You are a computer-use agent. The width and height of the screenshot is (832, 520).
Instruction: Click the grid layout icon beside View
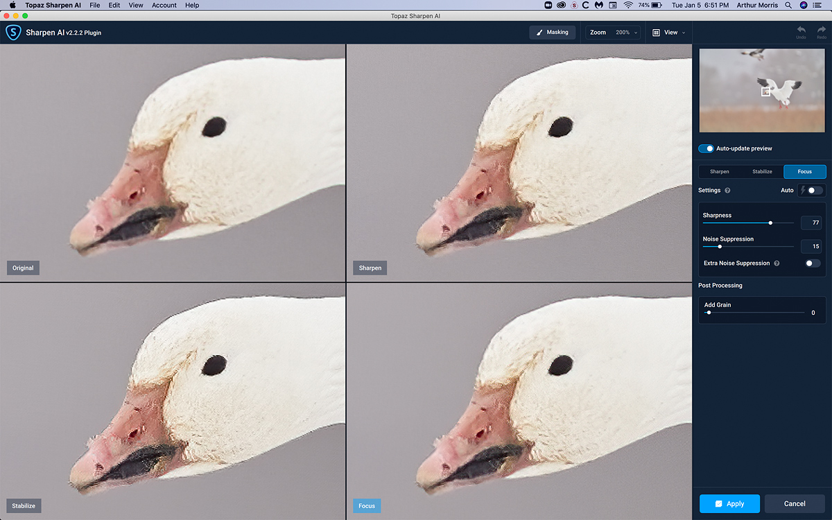[656, 33]
